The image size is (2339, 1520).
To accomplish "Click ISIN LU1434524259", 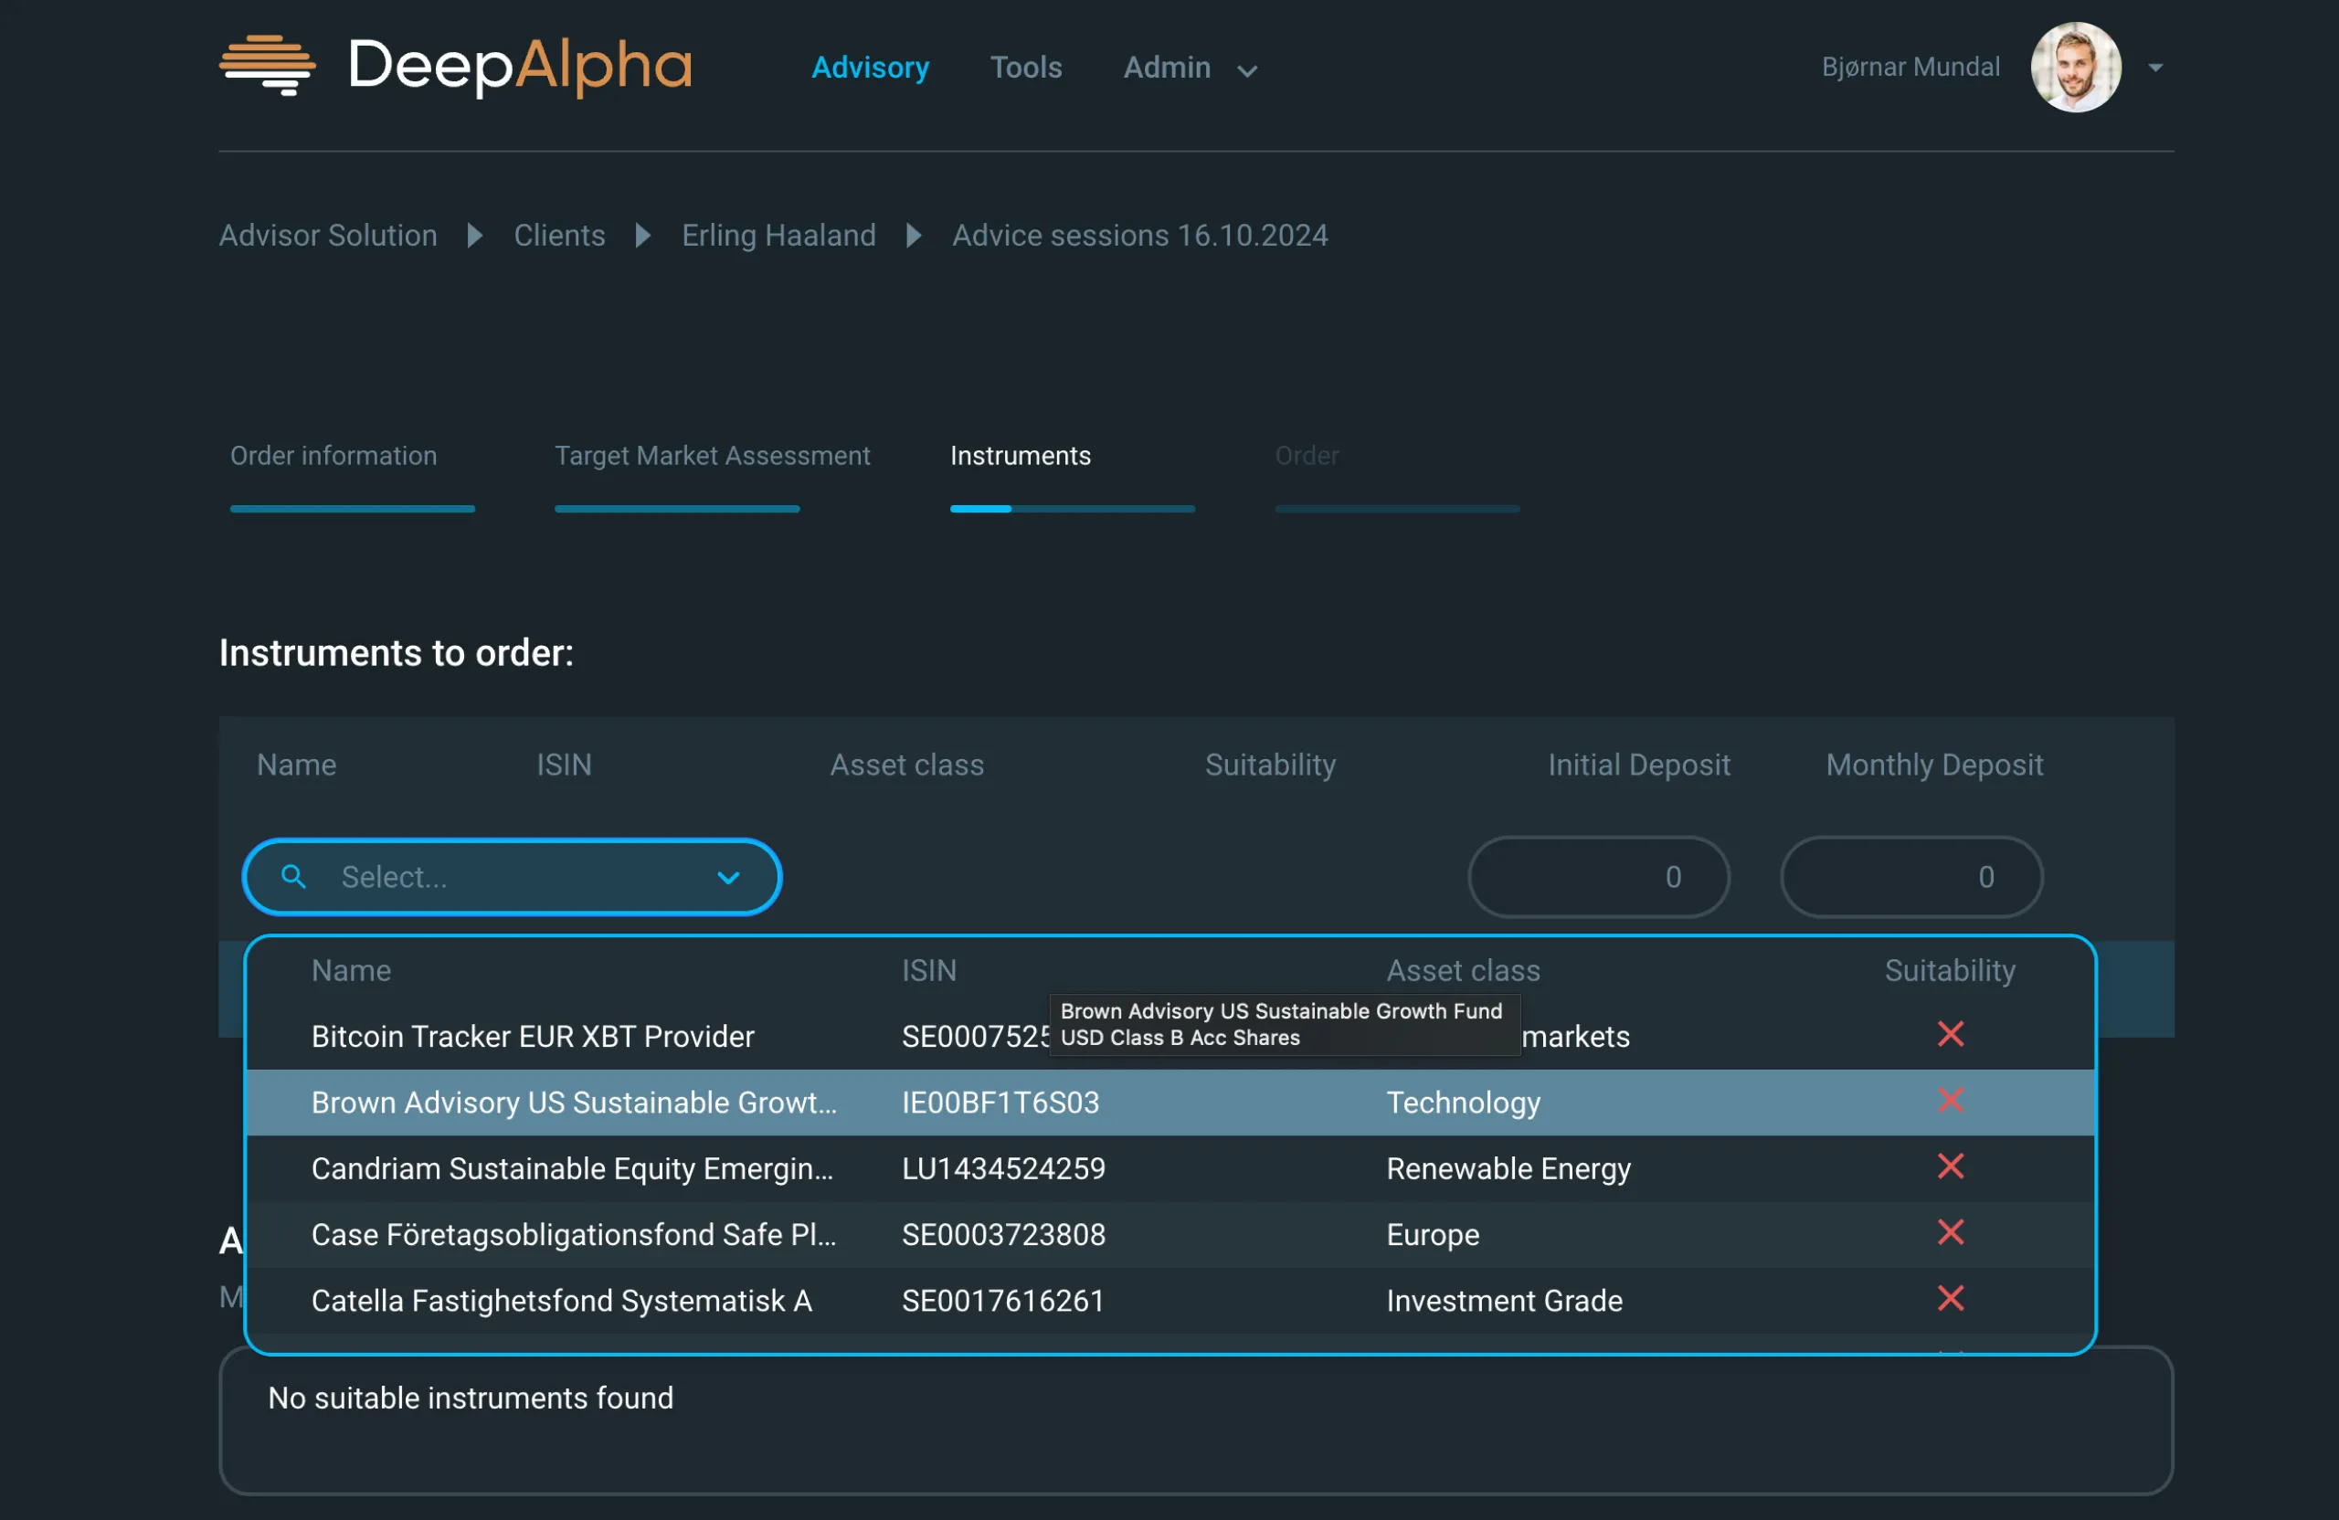I will [1003, 1167].
